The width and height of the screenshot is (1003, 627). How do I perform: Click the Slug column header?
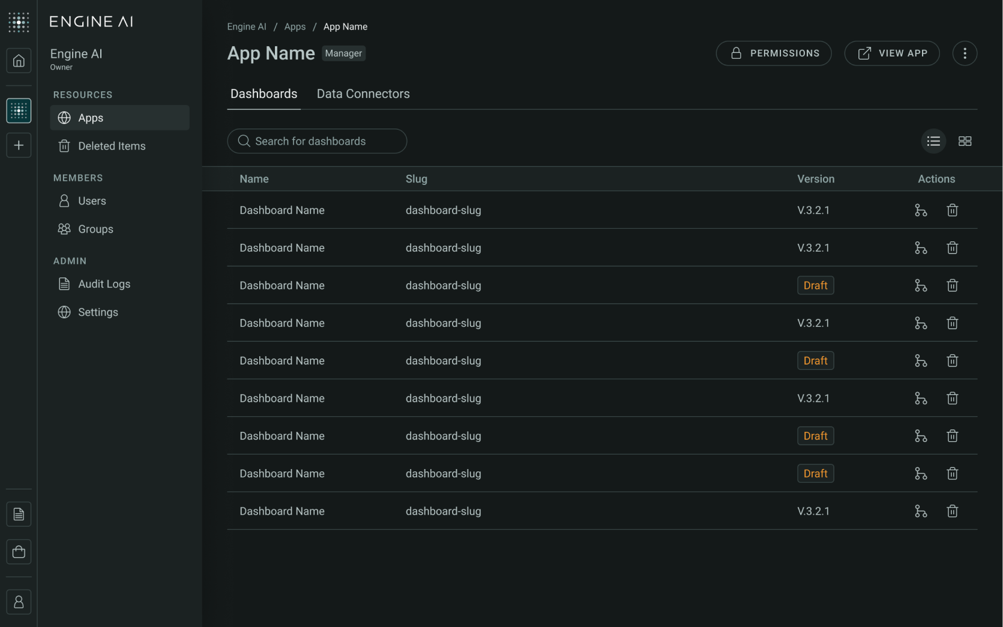[416, 179]
